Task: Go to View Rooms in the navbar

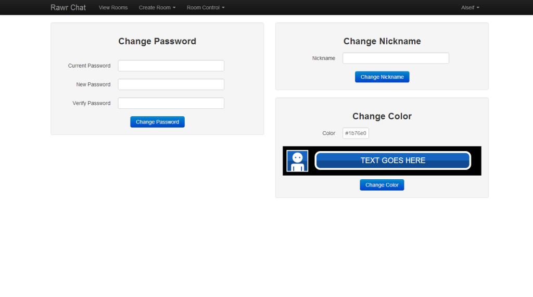Action: (x=113, y=8)
